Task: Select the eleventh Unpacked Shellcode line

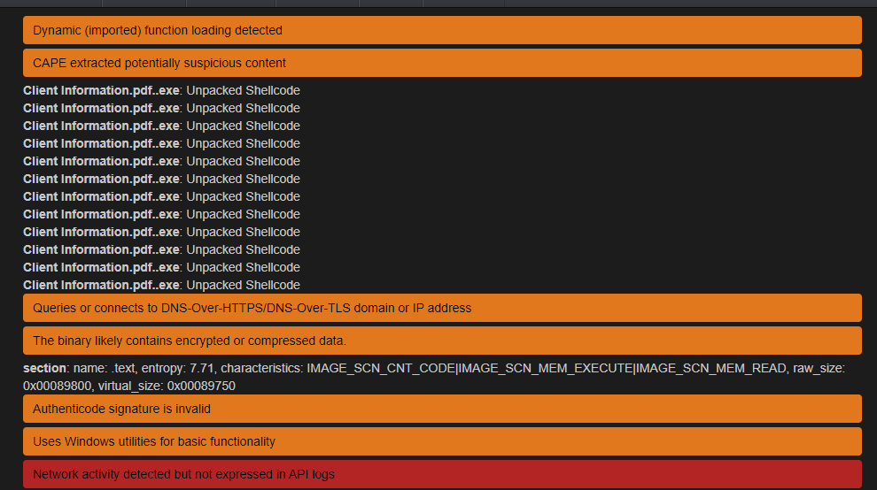Action: click(x=161, y=267)
